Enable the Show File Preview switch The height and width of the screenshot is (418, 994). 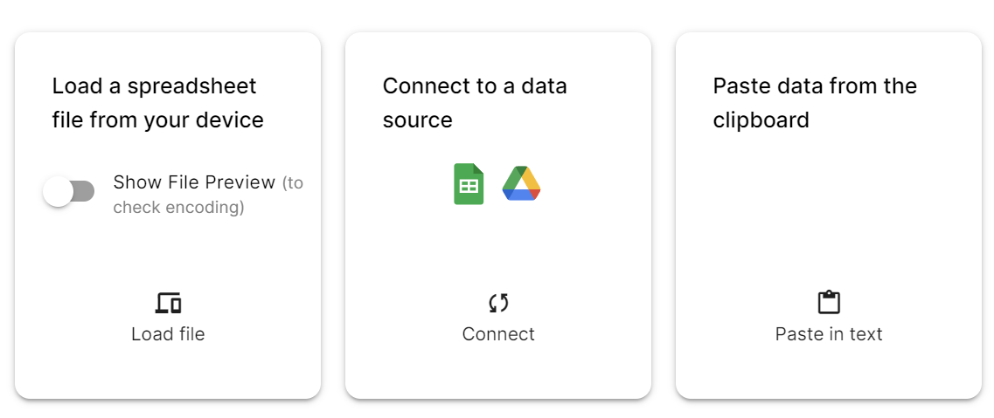click(x=69, y=191)
